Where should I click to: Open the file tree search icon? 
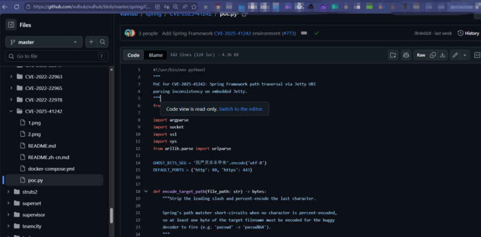[102, 42]
